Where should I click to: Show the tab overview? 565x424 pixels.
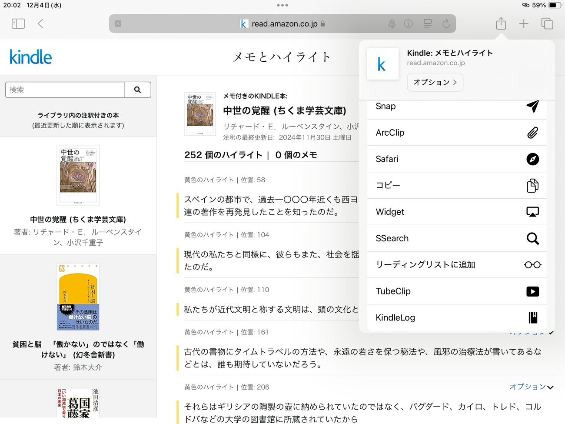547,23
